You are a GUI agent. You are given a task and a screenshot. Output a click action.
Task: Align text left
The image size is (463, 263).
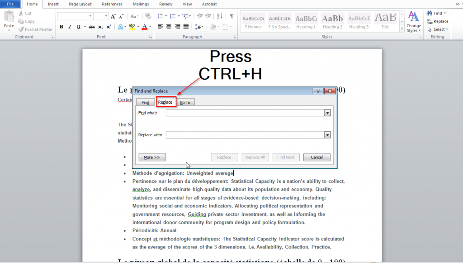click(160, 27)
